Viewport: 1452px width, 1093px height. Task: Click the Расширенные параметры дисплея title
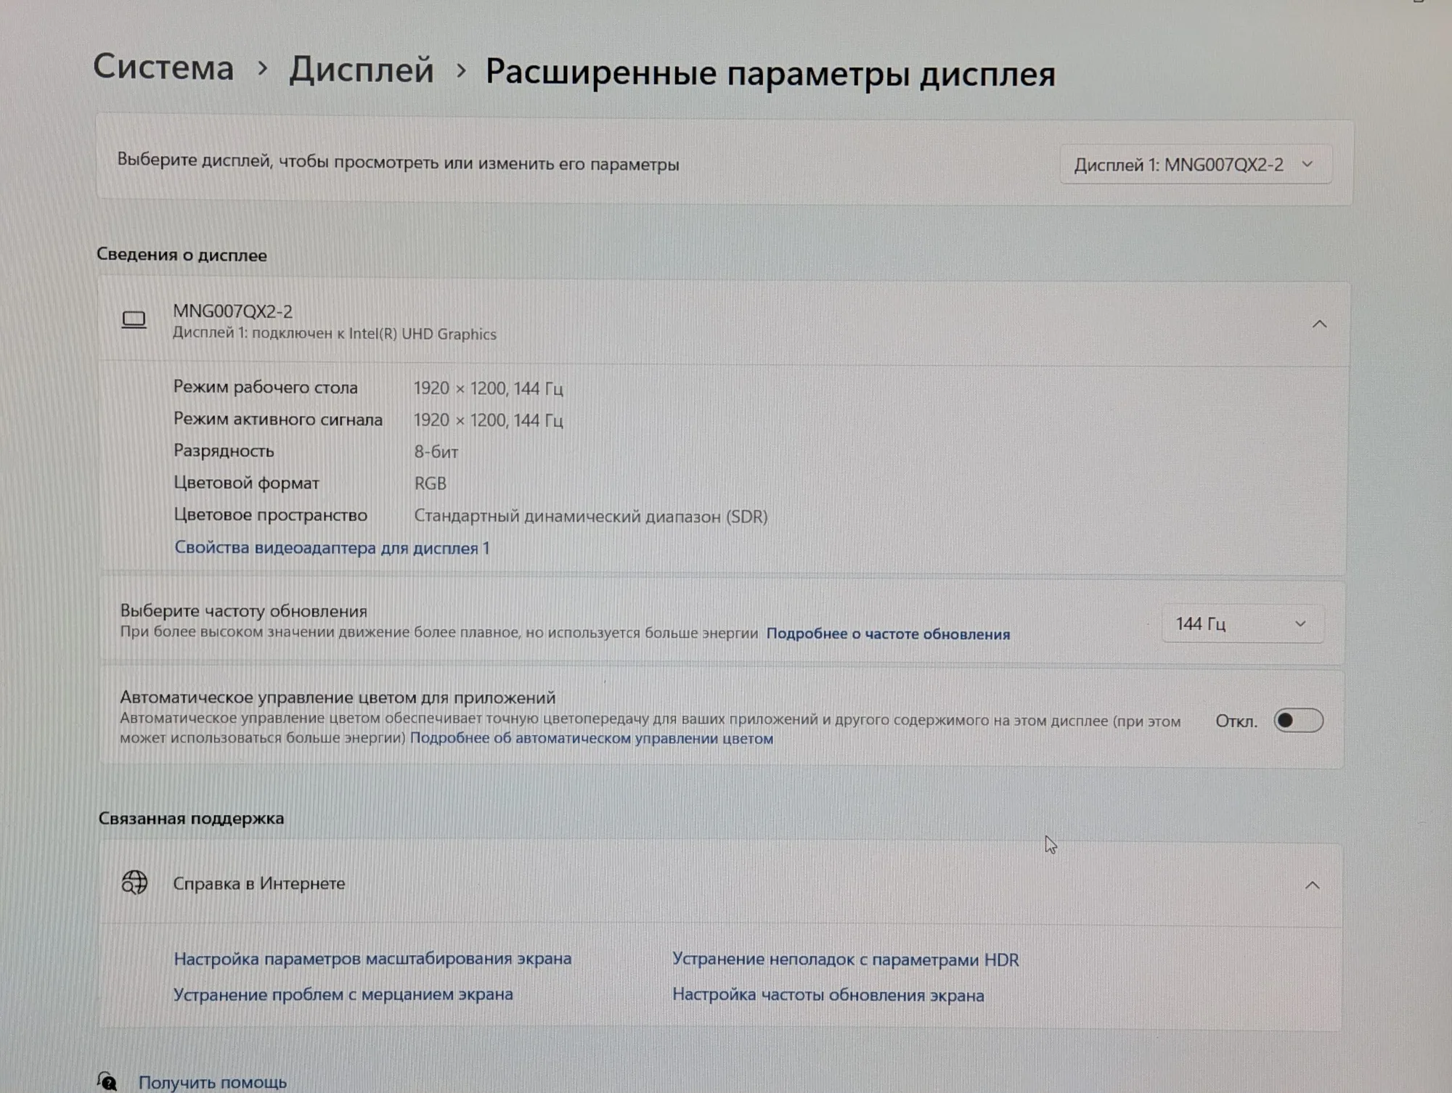point(770,73)
